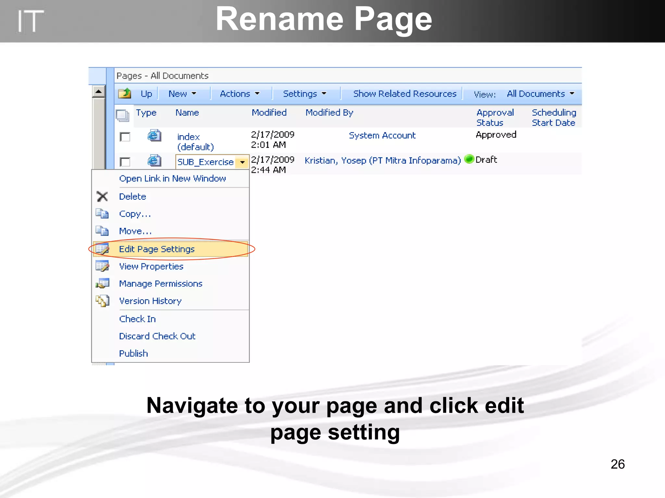Select Discard Check Out menu item

coord(157,336)
